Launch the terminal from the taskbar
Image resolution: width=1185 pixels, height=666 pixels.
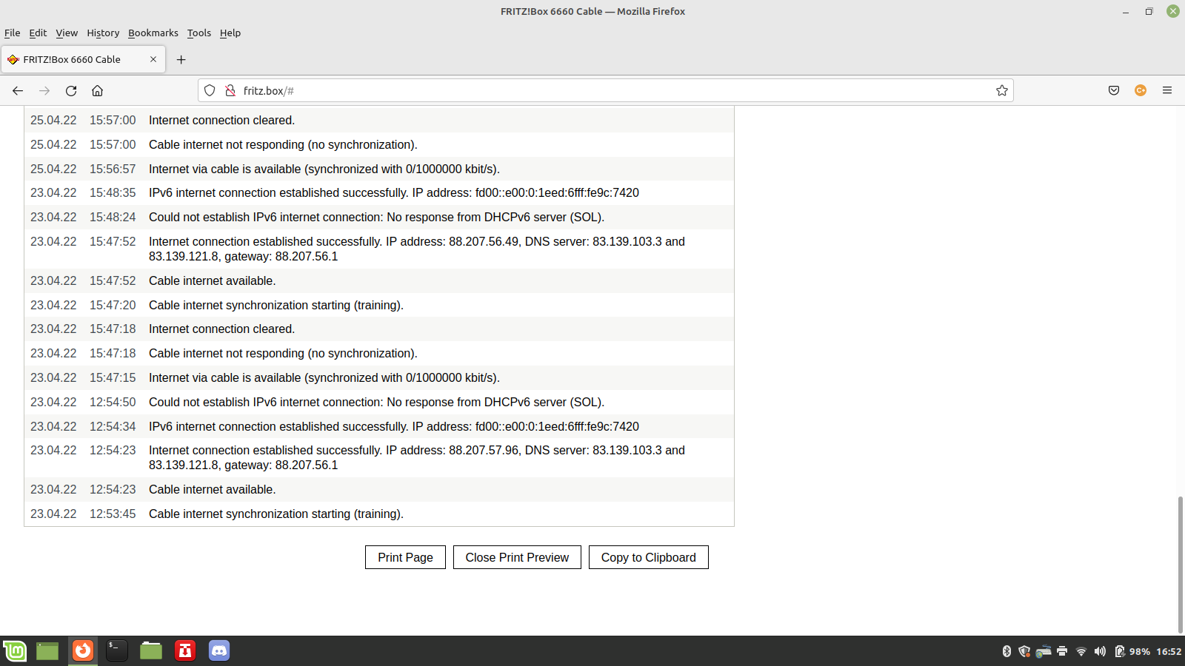[116, 650]
